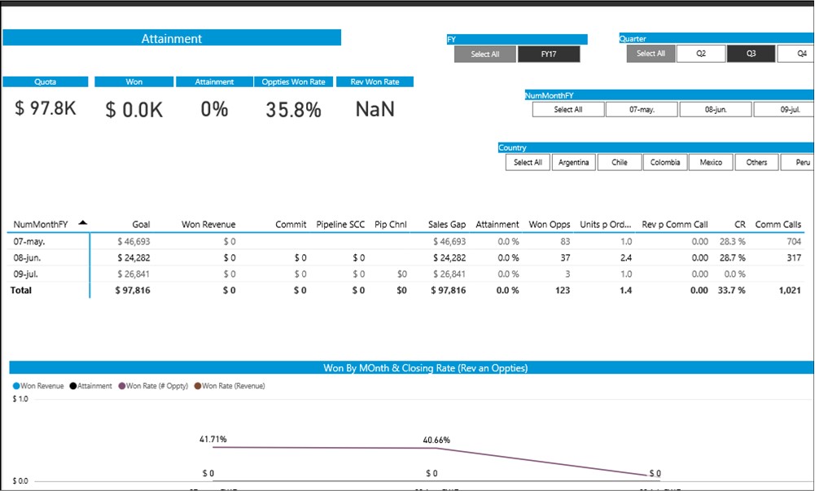The width and height of the screenshot is (815, 491).
Task: Click the FY Select All slicer button
Action: pos(485,54)
